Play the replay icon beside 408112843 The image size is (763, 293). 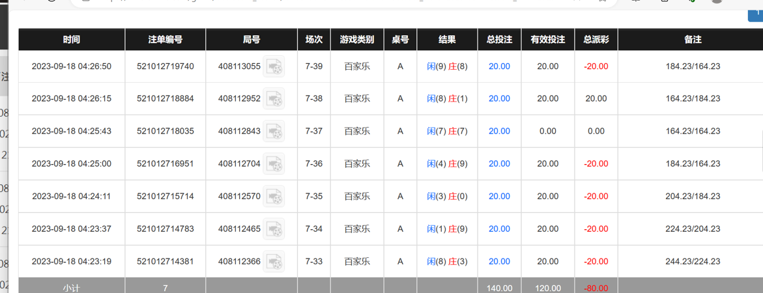(274, 132)
